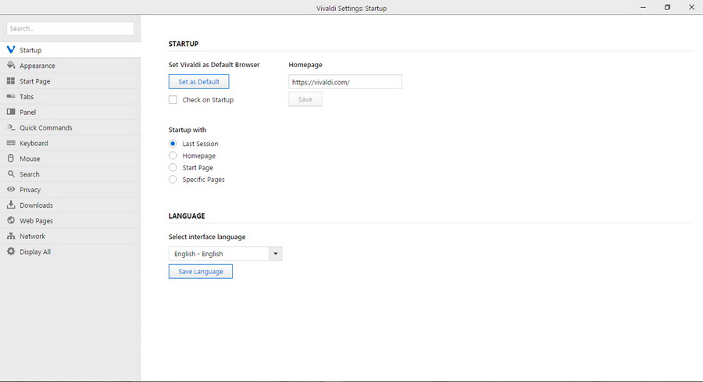Click the Mouse icon in sidebar
This screenshot has height=382, width=703.
[x=11, y=159]
